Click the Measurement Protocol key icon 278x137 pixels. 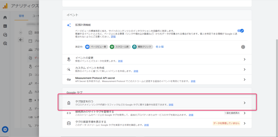click(69, 79)
